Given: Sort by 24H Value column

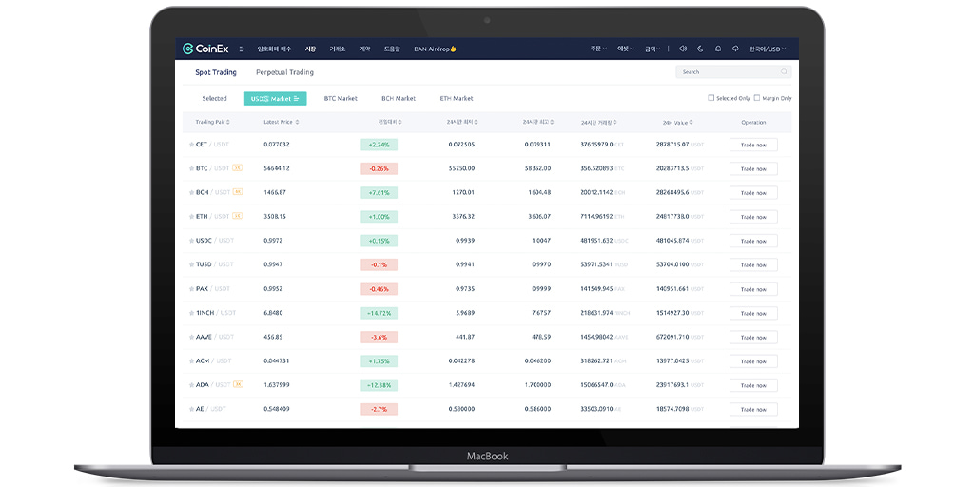Looking at the screenshot, I should 677,123.
